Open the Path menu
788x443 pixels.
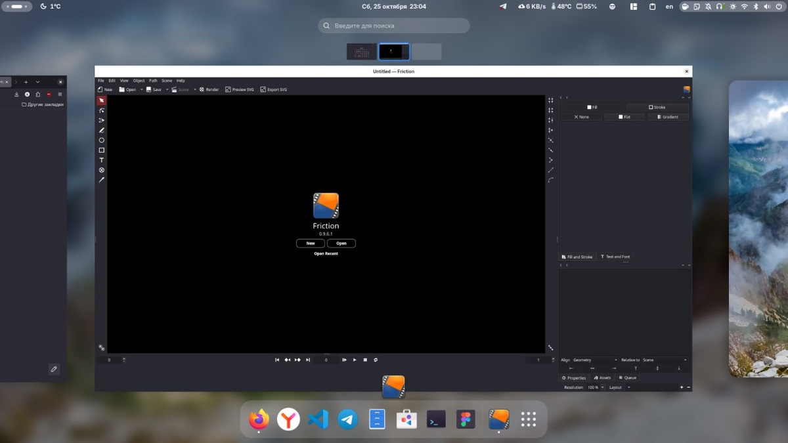pos(153,81)
